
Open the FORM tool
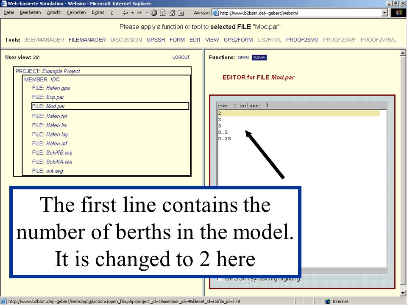point(177,40)
